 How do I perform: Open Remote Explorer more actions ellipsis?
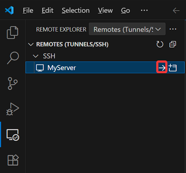(x=173, y=29)
